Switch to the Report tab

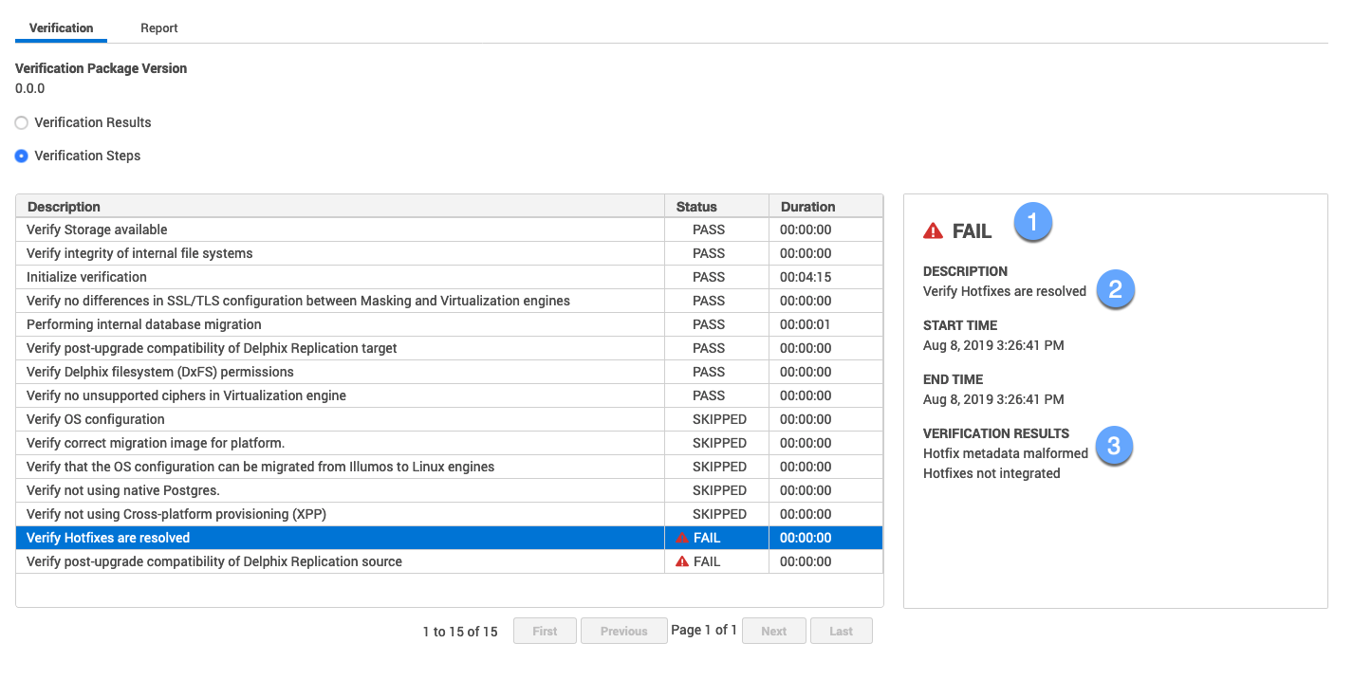tap(158, 28)
